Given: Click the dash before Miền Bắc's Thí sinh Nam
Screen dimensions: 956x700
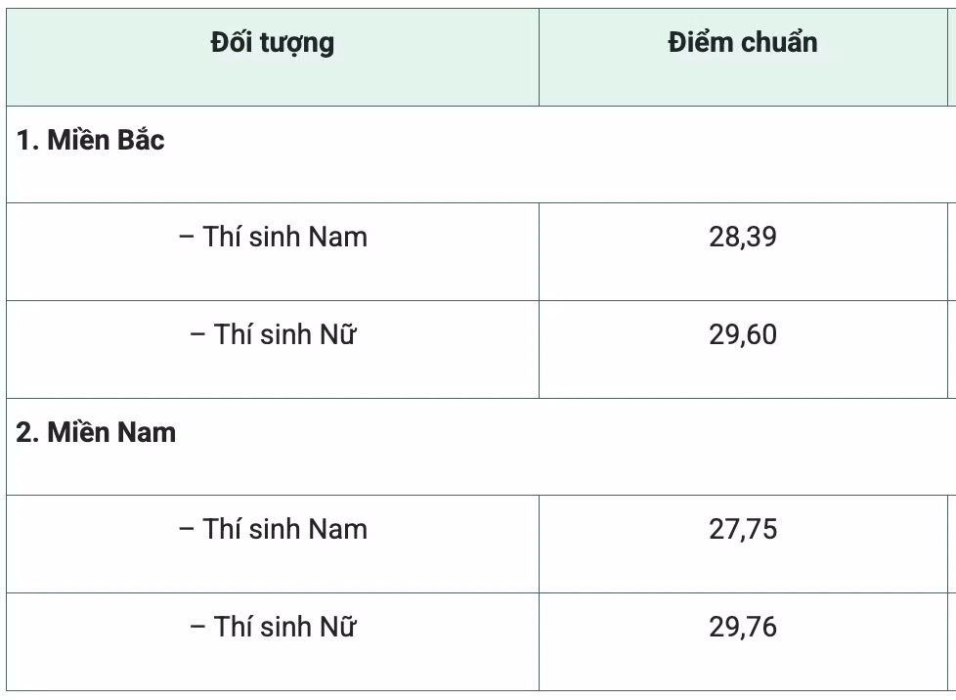Looking at the screenshot, I should point(186,238).
